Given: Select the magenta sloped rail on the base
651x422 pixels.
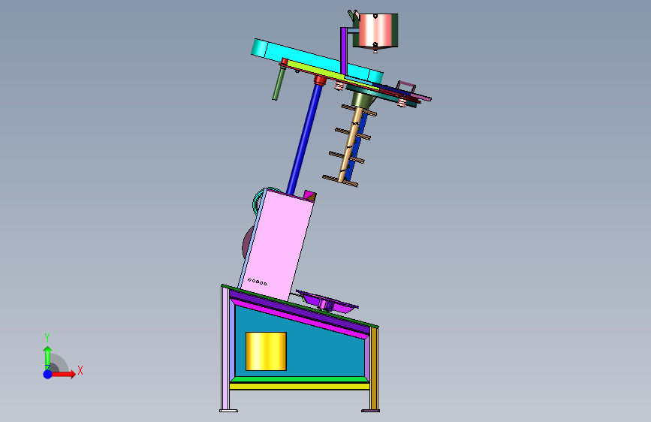Looking at the screenshot, I should pos(299,318).
